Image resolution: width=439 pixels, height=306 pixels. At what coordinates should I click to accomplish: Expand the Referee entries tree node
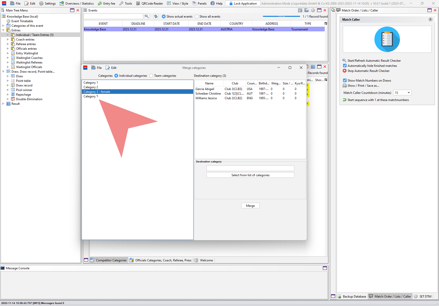[8, 44]
